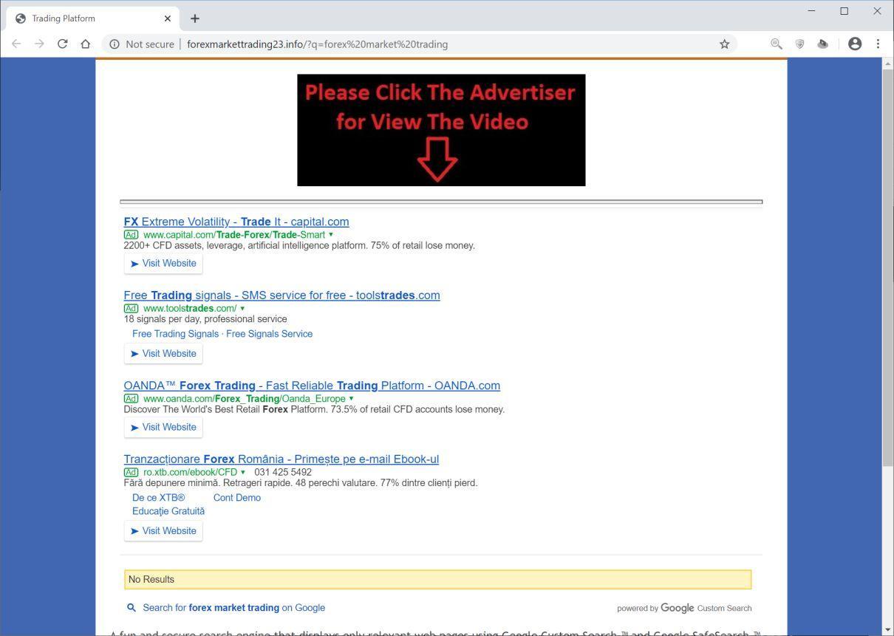894x636 pixels.
Task: Open the oanda.com ad dropdown arrow
Action: (x=351, y=398)
